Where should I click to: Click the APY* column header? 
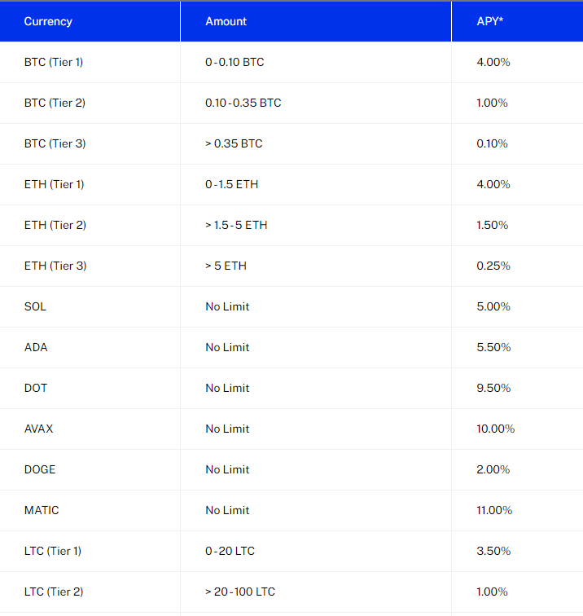click(489, 21)
